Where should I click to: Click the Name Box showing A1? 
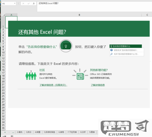(x=8, y=3)
